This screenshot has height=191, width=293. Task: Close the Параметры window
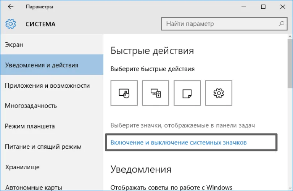pos(283,7)
